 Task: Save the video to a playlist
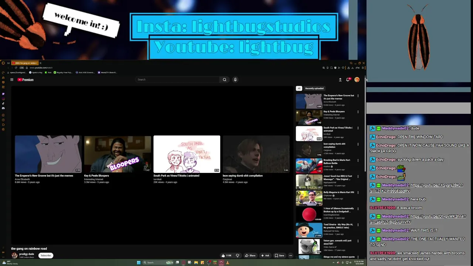tap(279, 255)
